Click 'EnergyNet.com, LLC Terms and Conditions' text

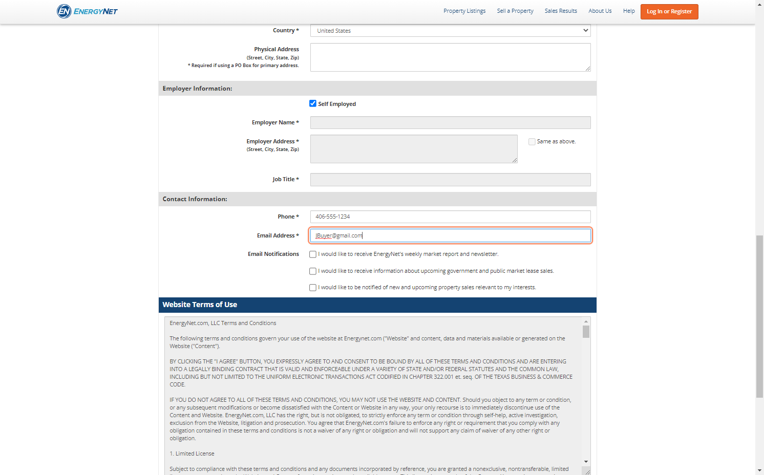223,323
